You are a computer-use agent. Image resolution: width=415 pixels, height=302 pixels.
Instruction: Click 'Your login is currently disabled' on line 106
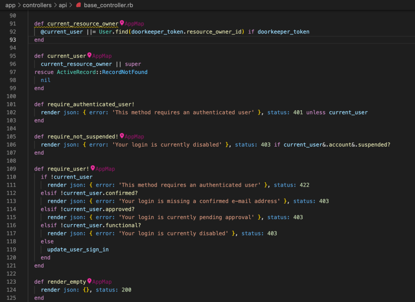(x=167, y=145)
